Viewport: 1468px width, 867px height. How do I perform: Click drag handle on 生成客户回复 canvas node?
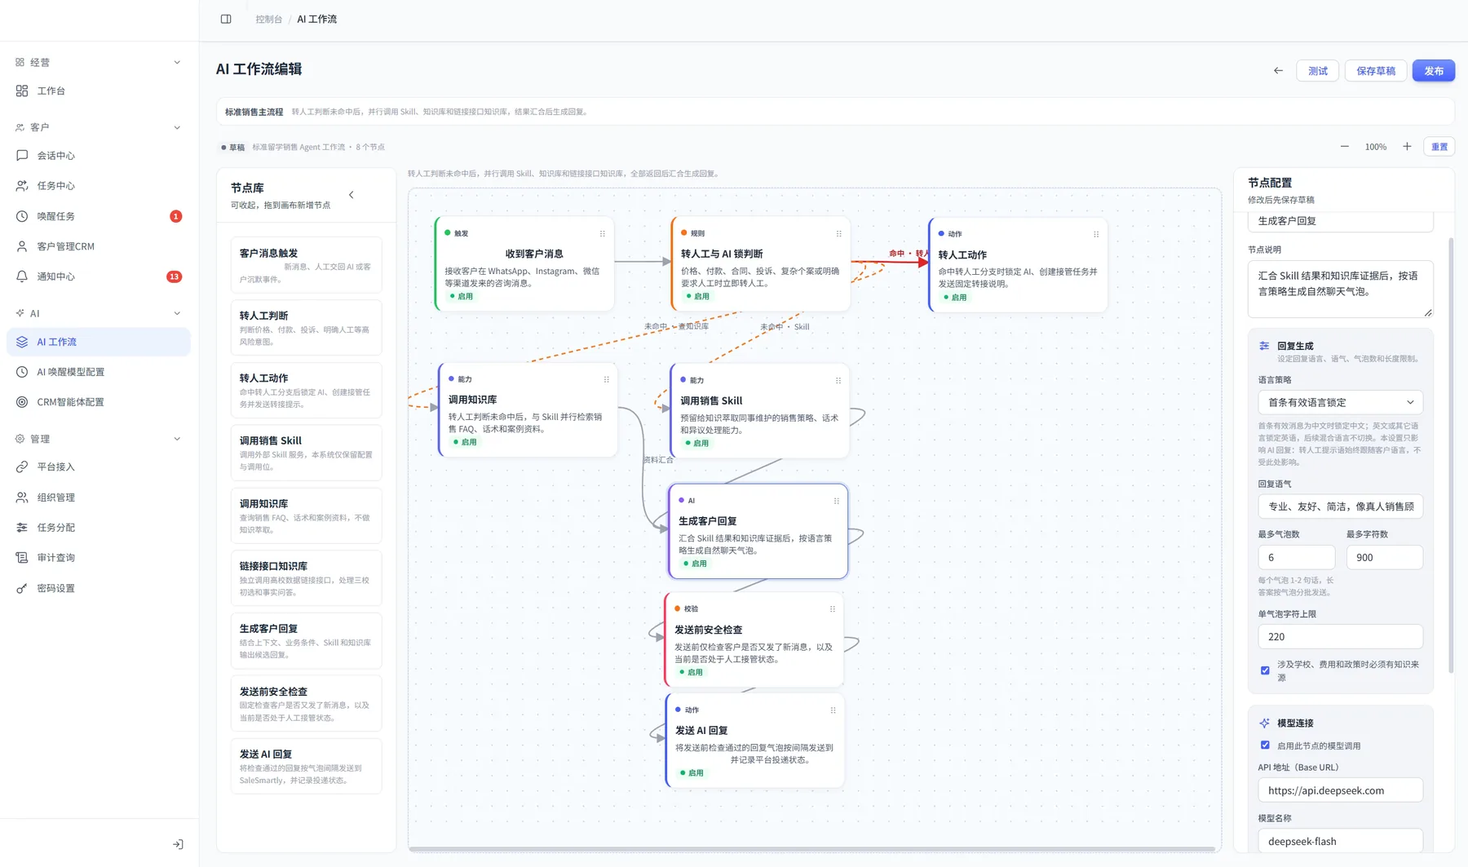pyautogui.click(x=836, y=501)
